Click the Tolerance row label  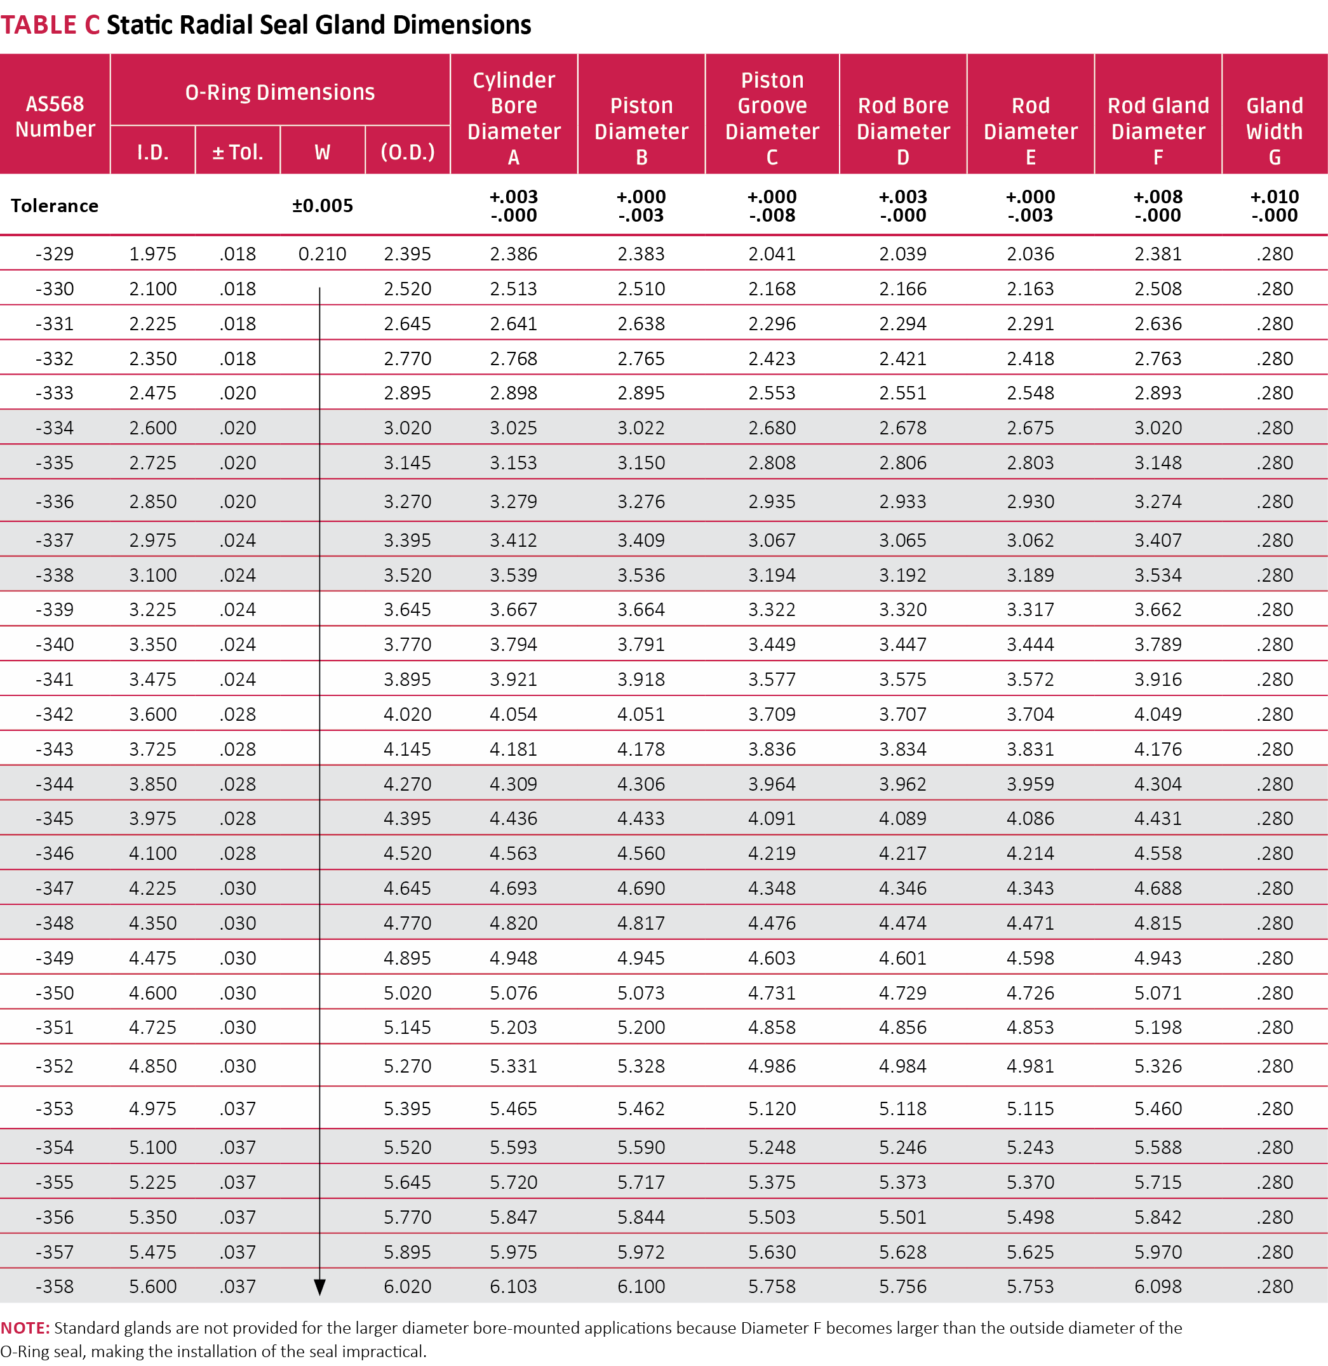55,205
